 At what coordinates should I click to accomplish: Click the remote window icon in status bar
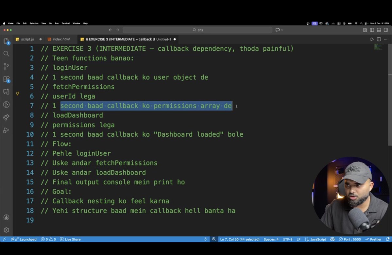point(4,239)
